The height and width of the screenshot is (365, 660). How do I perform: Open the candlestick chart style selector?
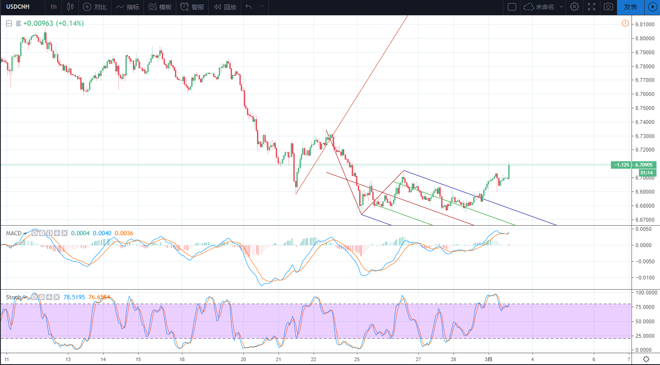(70, 7)
